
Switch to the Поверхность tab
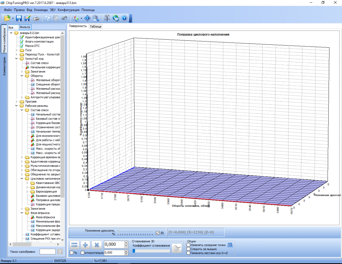[x=78, y=26]
